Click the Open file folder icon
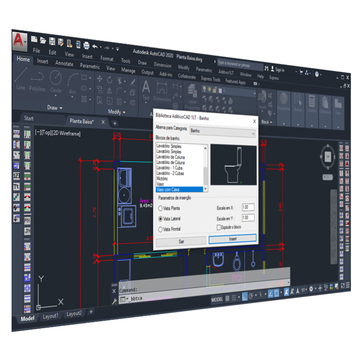 pos(43,40)
